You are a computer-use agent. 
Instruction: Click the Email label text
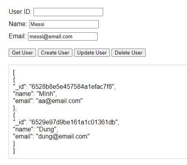tap(17, 36)
